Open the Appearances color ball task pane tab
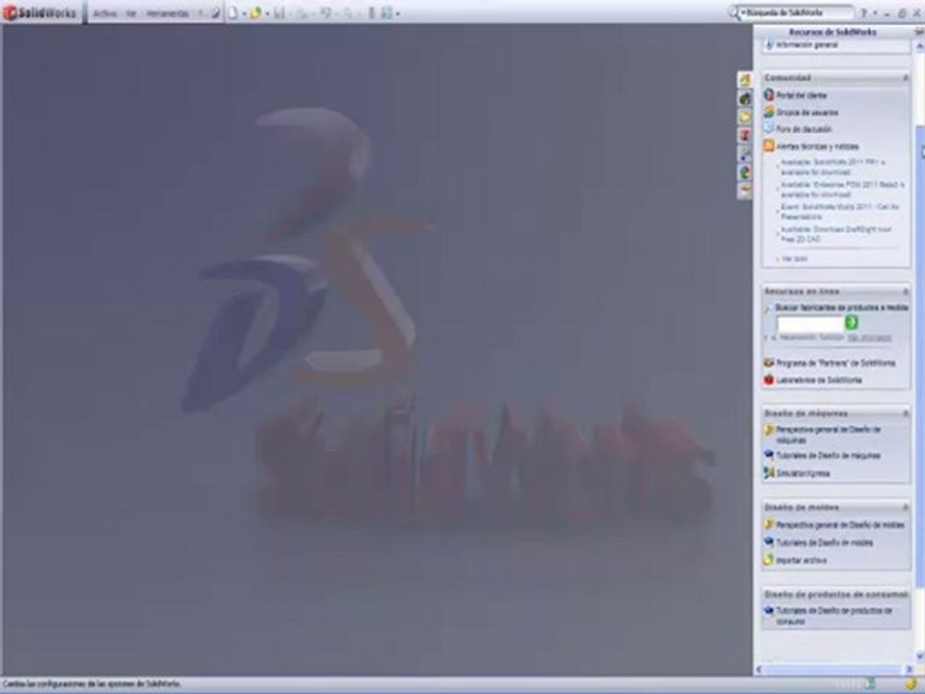This screenshot has height=694, width=925. pyautogui.click(x=745, y=173)
